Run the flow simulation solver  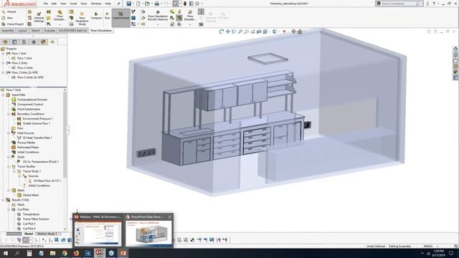click(x=108, y=16)
